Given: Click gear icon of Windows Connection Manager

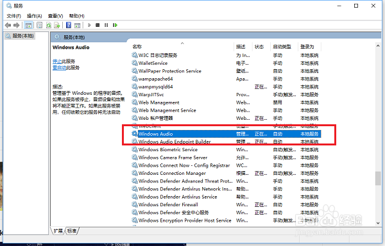Looking at the screenshot, I should [135, 173].
